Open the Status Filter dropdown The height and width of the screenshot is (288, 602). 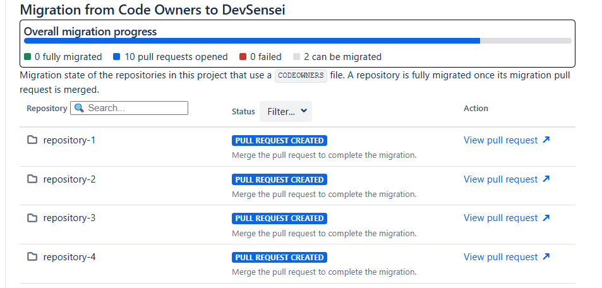click(286, 111)
